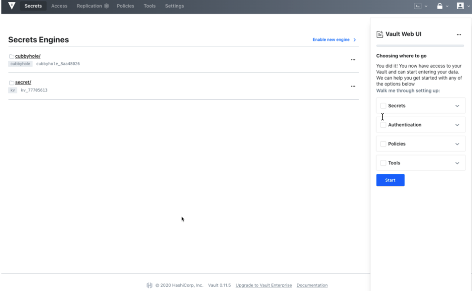Open the secret/ secrets engine link
The width and height of the screenshot is (472, 291).
click(23, 82)
